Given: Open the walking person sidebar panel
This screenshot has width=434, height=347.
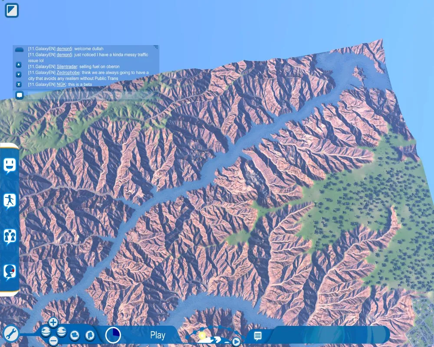Looking at the screenshot, I should pos(10,201).
